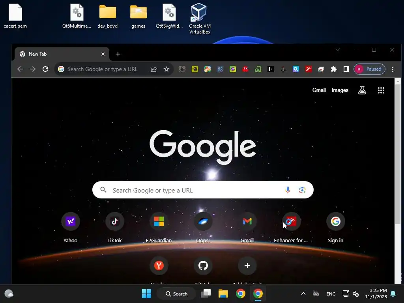Start voice search with the microphone
The image size is (404, 303).
[x=288, y=190]
